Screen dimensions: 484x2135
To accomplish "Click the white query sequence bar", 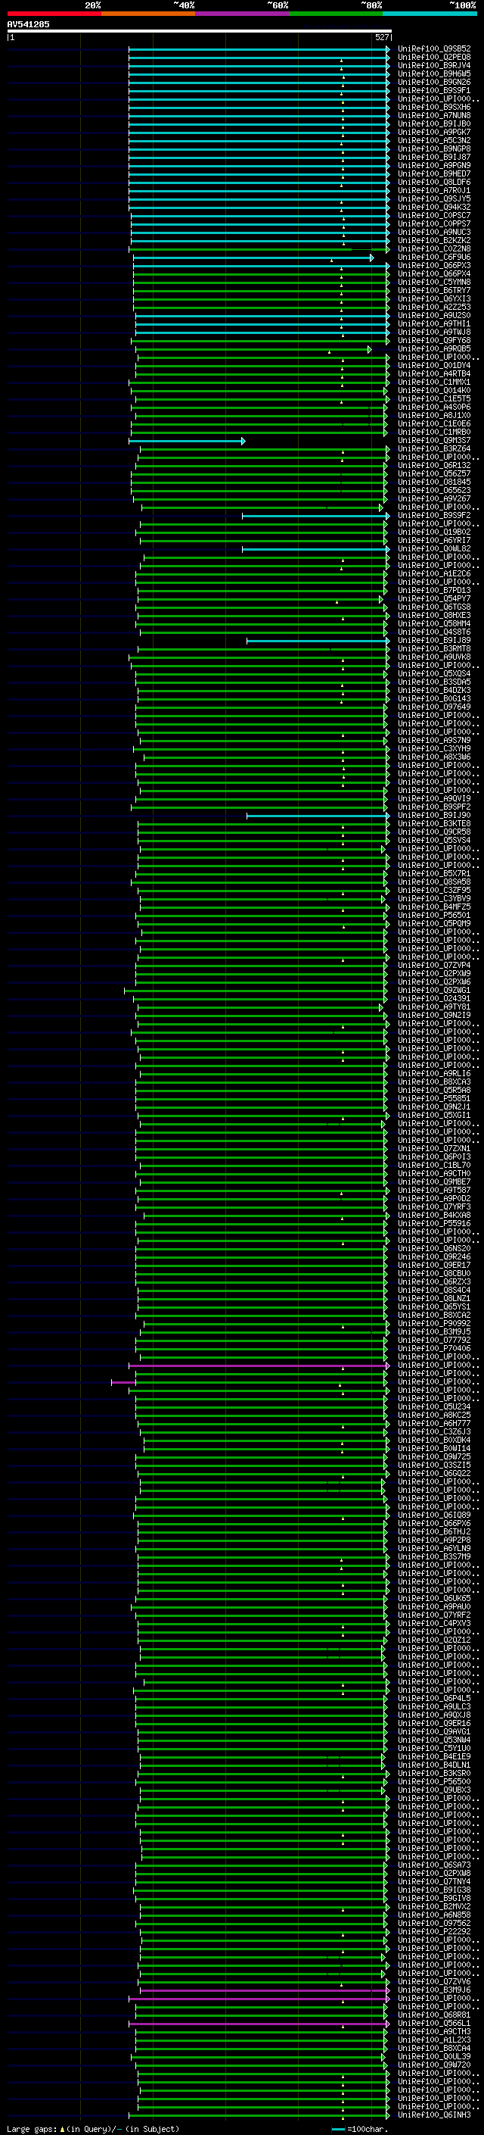I will tap(199, 30).
